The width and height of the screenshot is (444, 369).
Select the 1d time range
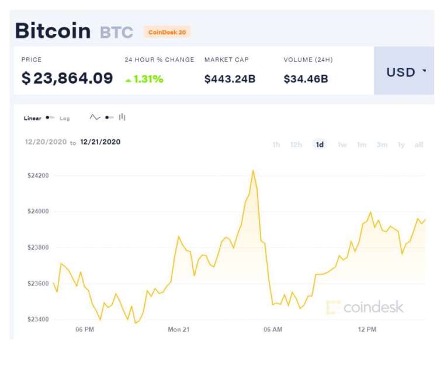(x=320, y=145)
